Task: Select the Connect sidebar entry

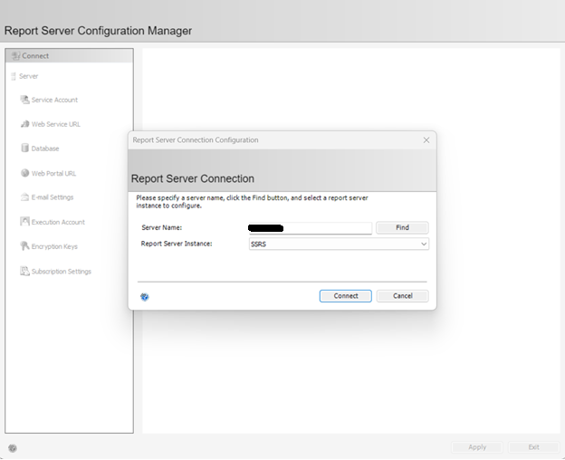Action: tap(69, 56)
